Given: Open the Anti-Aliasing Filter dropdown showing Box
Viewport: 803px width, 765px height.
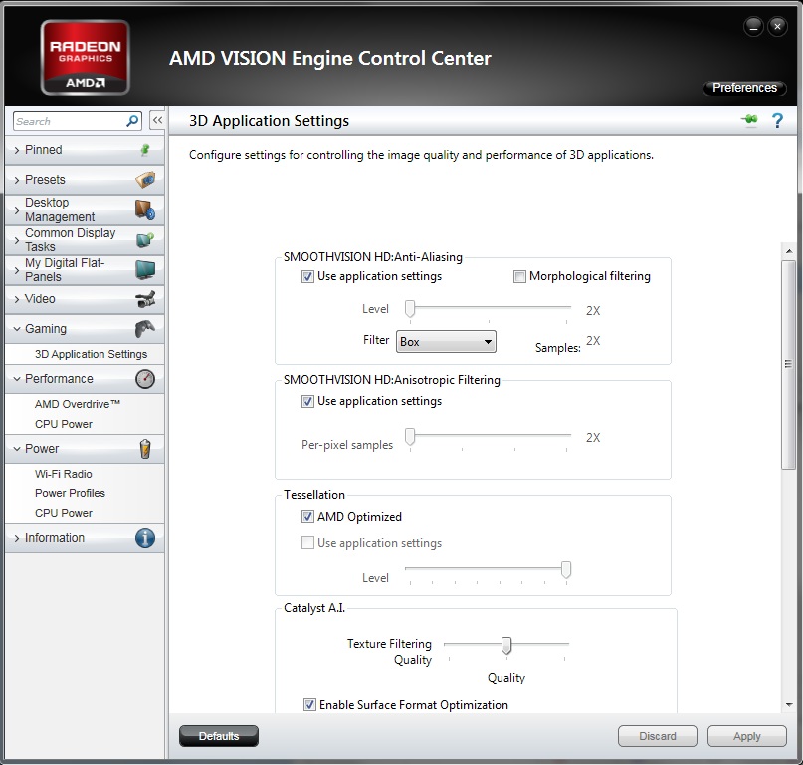Looking at the screenshot, I should pos(446,342).
